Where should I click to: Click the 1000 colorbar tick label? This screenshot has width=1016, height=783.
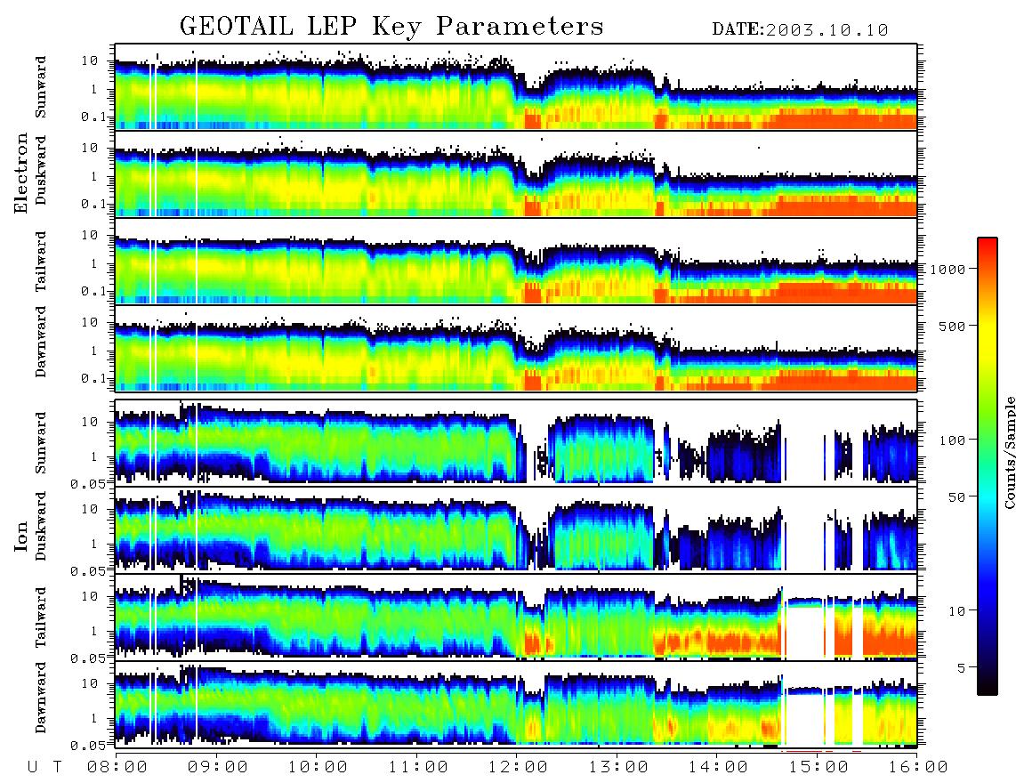(947, 270)
